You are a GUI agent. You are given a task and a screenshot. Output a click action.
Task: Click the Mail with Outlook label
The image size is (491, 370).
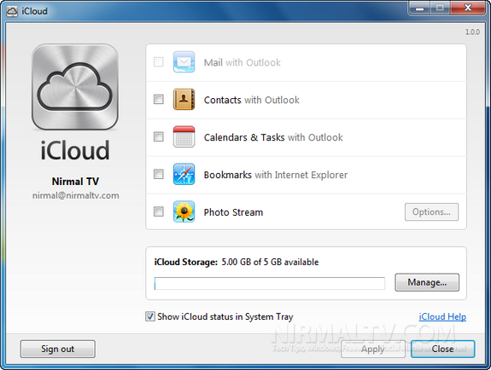242,62
